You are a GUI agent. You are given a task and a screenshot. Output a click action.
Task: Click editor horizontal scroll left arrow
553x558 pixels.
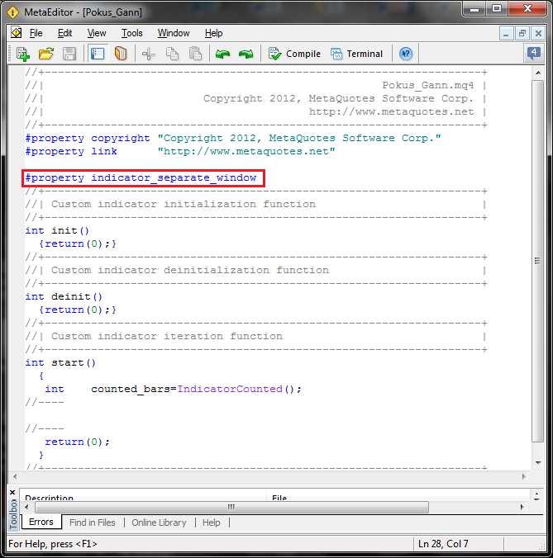tap(15, 476)
